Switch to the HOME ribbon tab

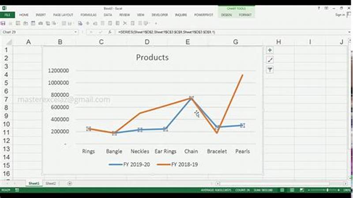pos(24,15)
